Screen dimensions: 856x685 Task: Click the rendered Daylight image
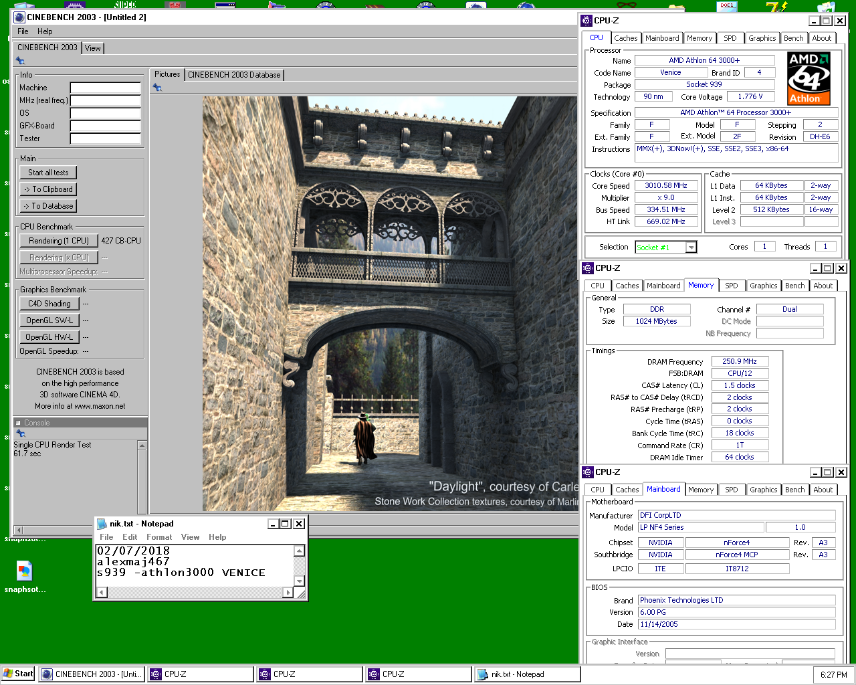pyautogui.click(x=390, y=304)
